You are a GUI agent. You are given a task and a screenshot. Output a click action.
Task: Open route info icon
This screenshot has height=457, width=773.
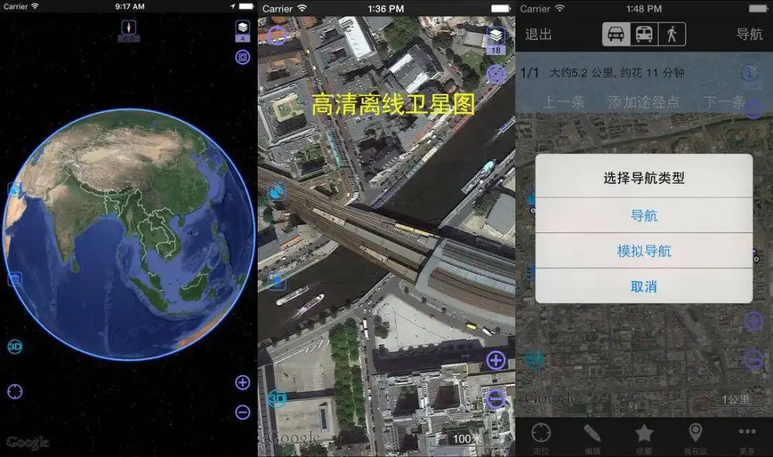click(750, 74)
